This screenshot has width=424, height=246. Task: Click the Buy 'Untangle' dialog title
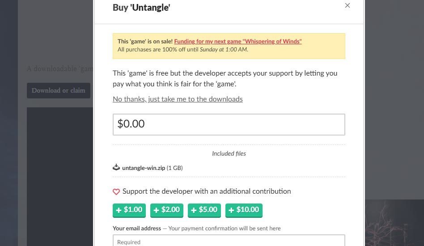coord(141,8)
